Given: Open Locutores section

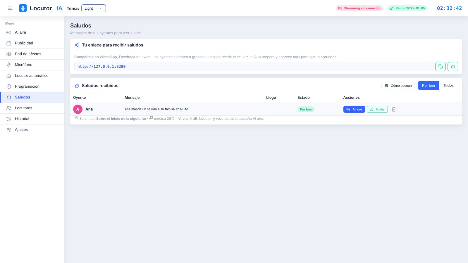Looking at the screenshot, I should tap(32, 108).
